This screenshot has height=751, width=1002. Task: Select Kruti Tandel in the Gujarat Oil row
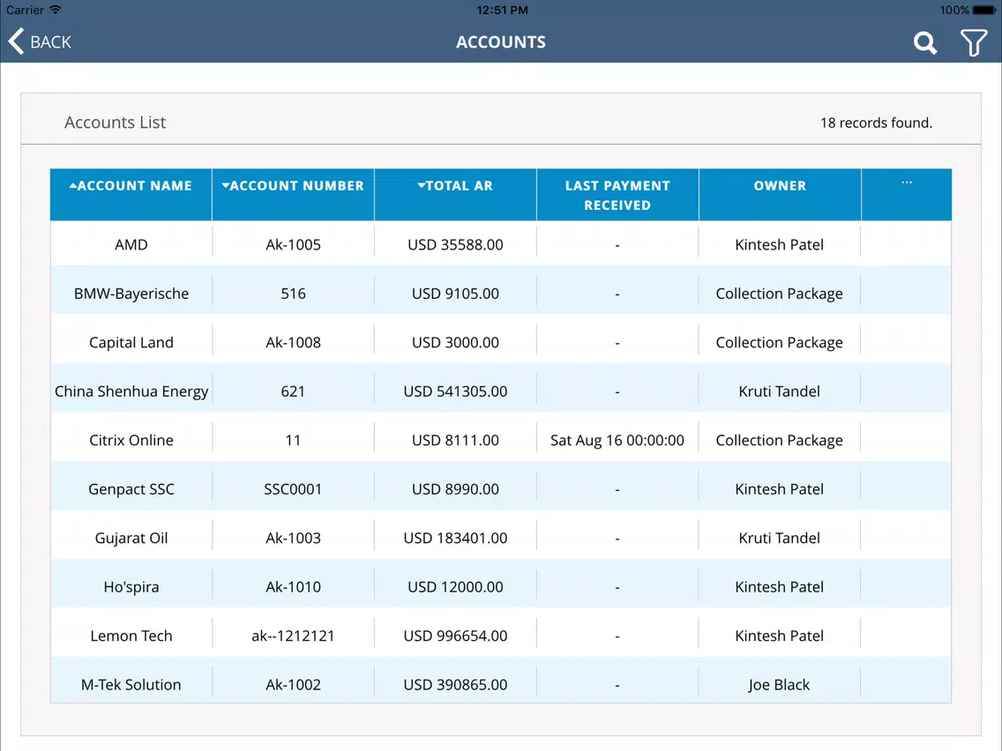tap(779, 539)
